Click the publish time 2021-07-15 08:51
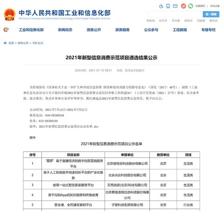 point(100,71)
